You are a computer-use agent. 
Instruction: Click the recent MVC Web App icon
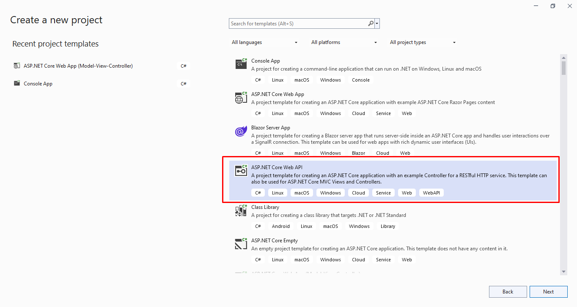(x=16, y=66)
